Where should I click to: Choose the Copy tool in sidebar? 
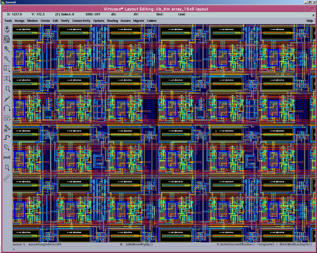click(7, 79)
